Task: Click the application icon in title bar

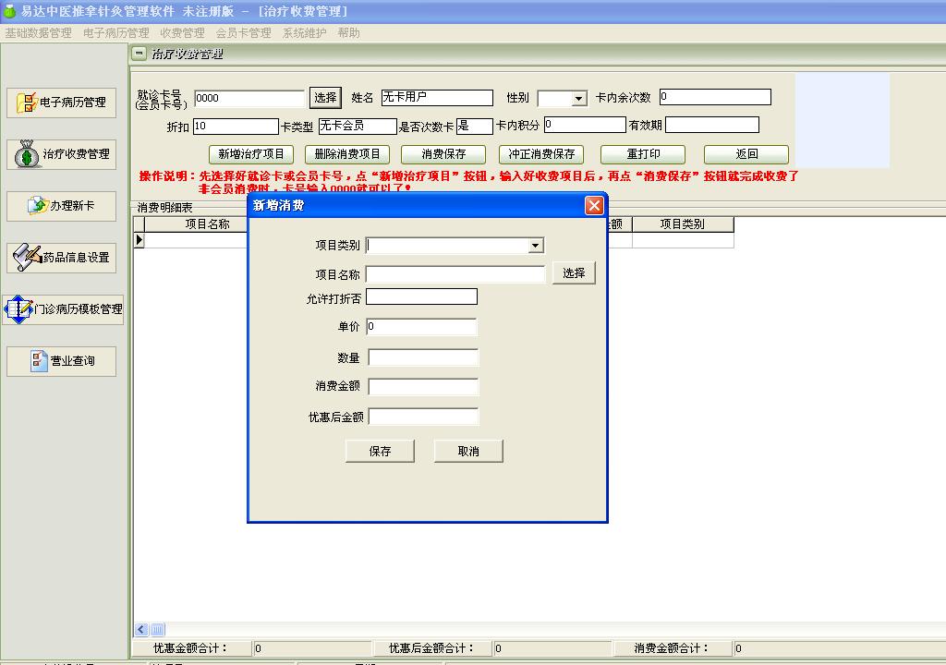Action: coord(9,11)
